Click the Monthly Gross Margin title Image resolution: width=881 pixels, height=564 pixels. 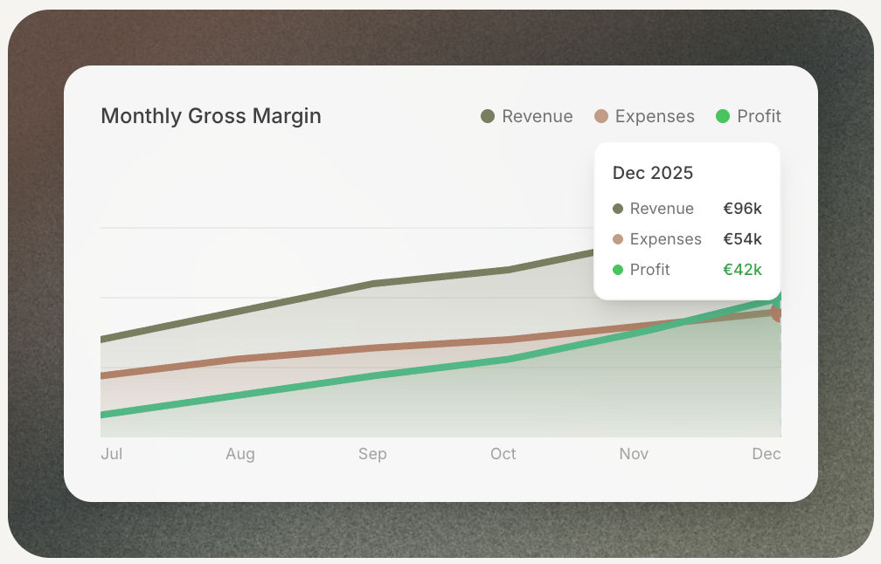(211, 116)
